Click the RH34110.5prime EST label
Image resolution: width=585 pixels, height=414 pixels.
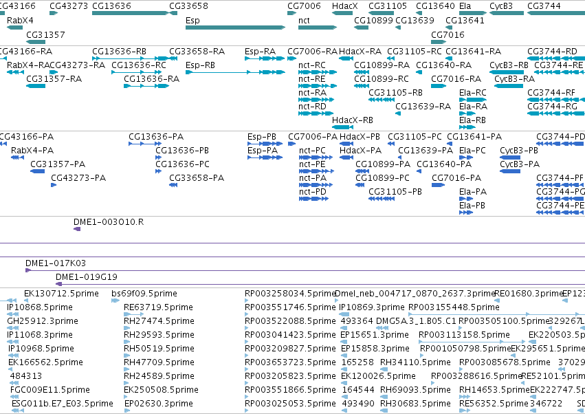[415, 362]
